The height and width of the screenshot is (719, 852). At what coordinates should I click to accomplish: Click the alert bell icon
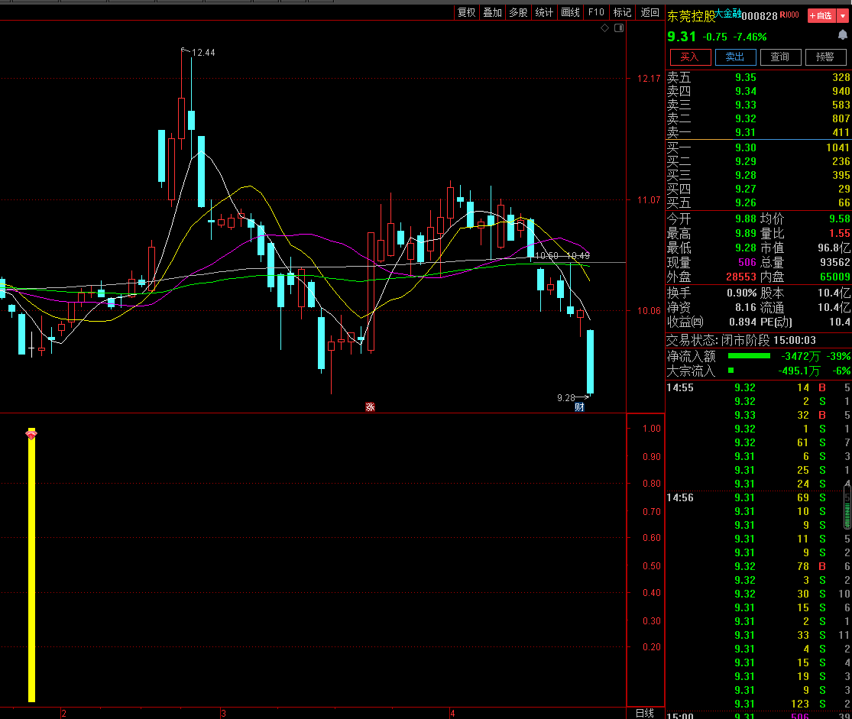coord(843,35)
